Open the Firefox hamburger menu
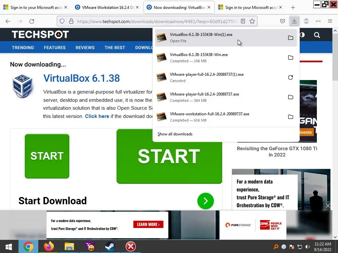 click(x=330, y=21)
